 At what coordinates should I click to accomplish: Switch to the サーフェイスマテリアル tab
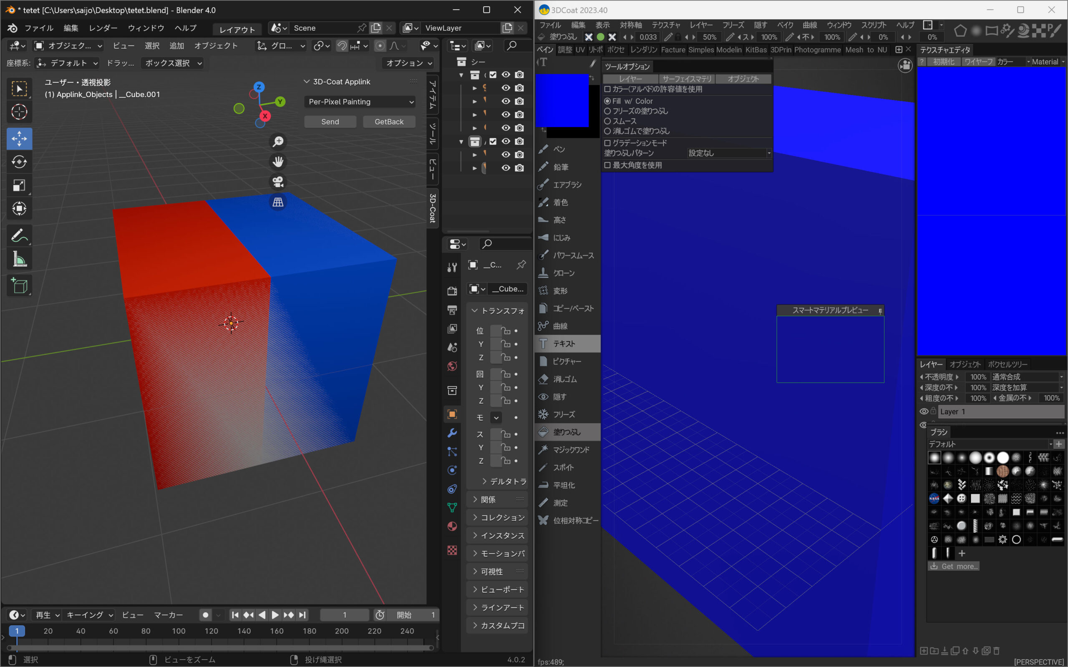[687, 79]
